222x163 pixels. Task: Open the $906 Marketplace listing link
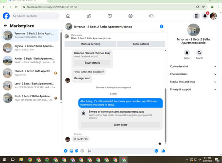(x=91, y=38)
